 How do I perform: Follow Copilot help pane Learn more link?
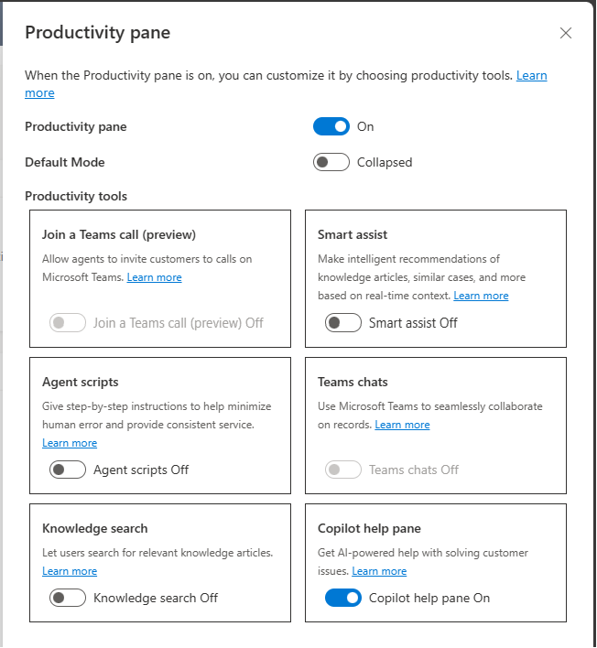click(x=379, y=571)
